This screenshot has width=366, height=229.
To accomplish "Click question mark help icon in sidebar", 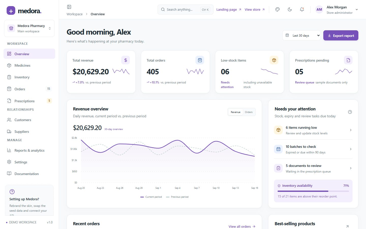I will [12, 192].
